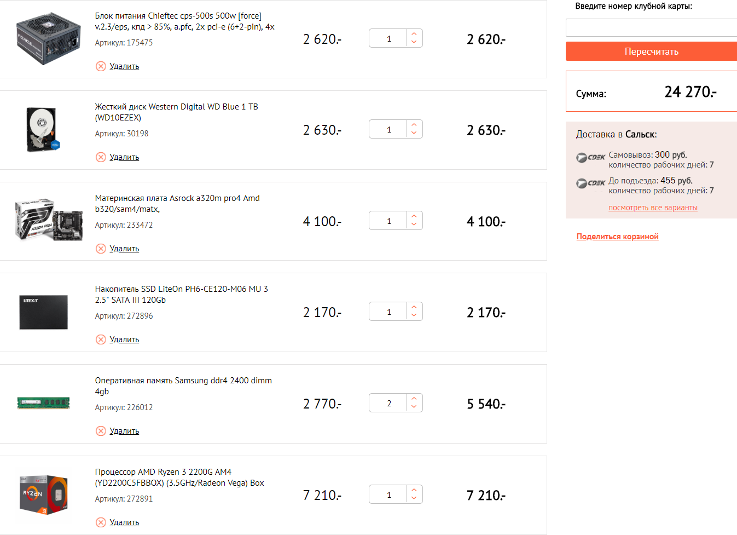The width and height of the screenshot is (737, 535).
Task: Click the remove icon for LiteOn SSD
Action: (x=101, y=340)
